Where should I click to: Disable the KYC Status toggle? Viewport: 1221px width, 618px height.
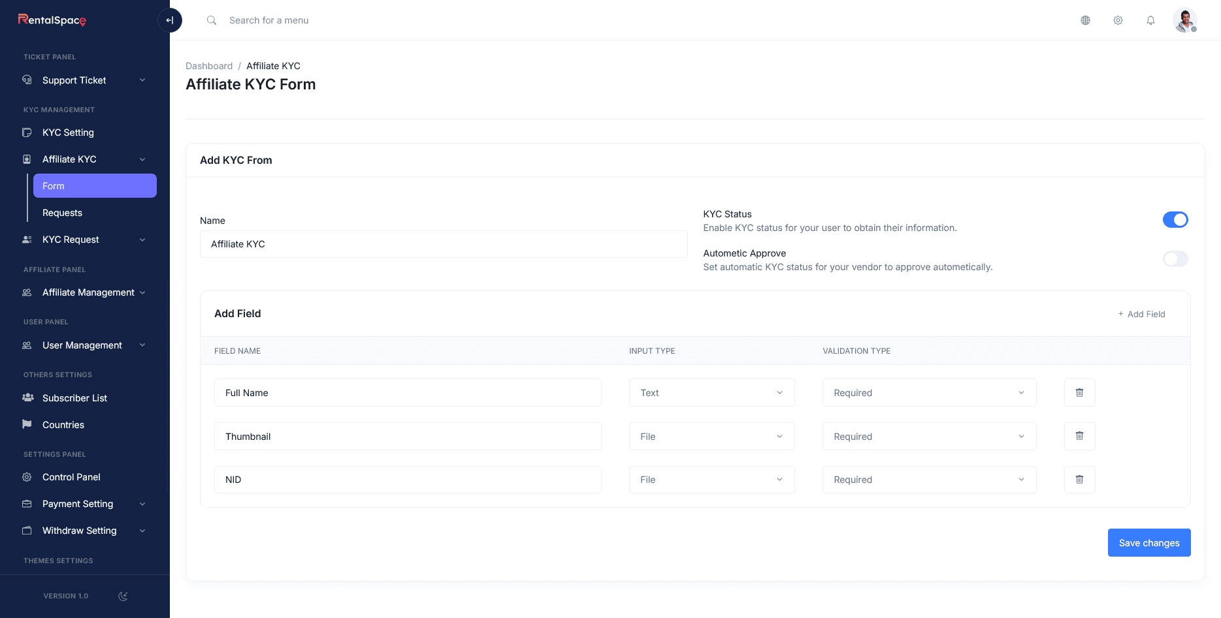(1175, 220)
